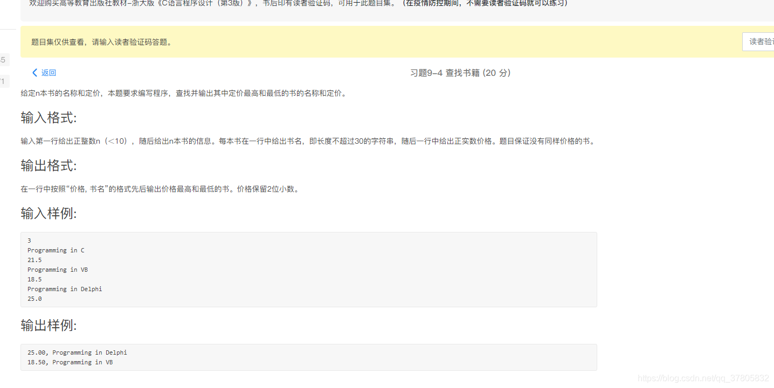
Task: Click the 读者验证码 input field
Action: coord(758,41)
